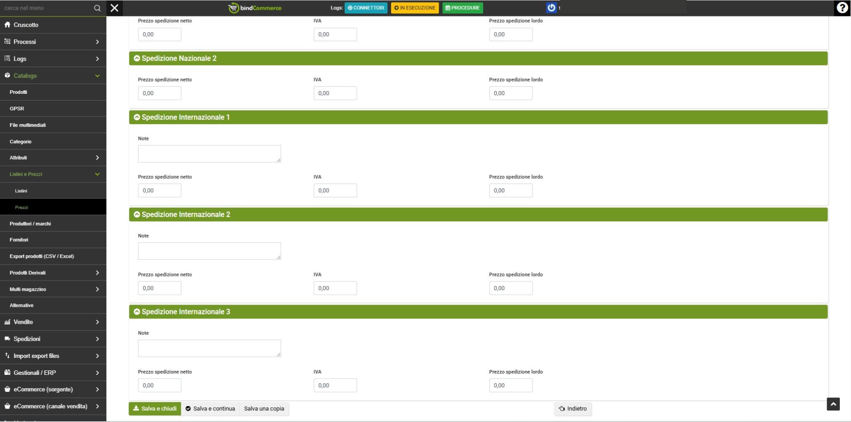Select Listini in the sidebar
Viewport: 851px width, 422px height.
point(21,191)
